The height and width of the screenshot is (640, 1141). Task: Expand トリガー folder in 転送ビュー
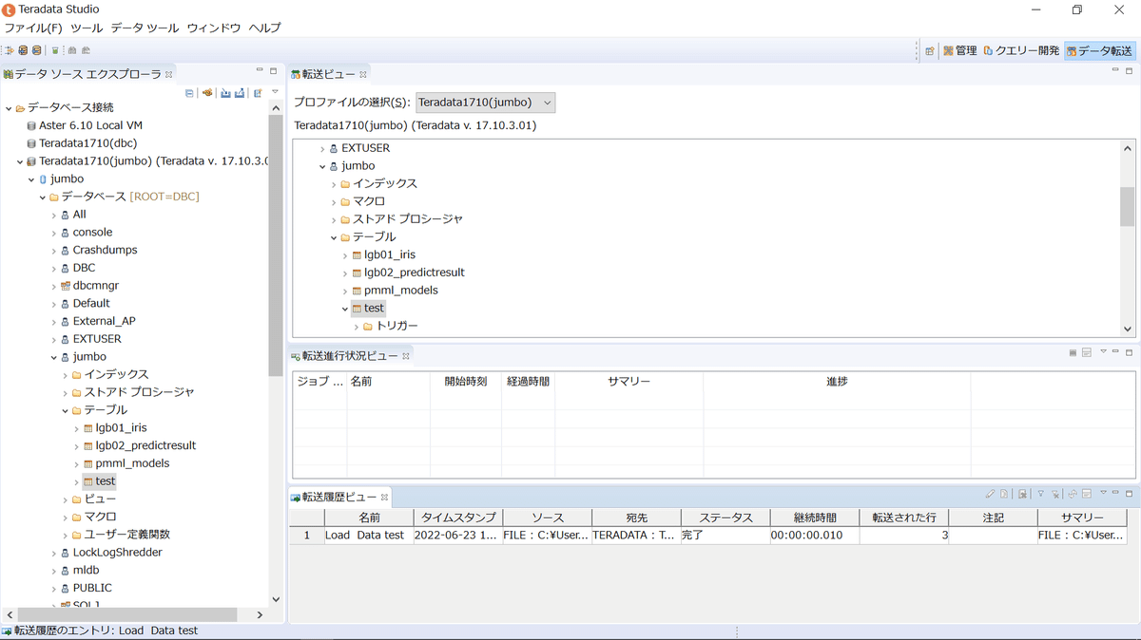coord(357,327)
